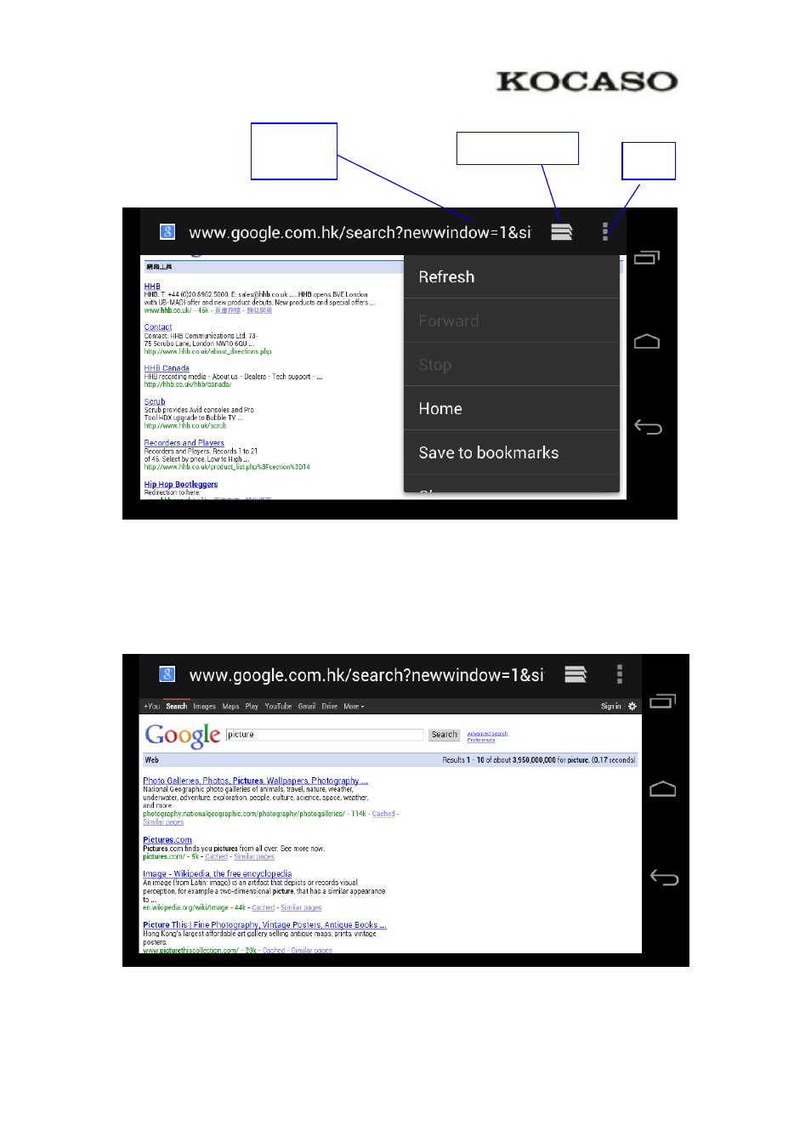Choose Refresh from the browser menu
811x1148 pixels.
(512, 276)
